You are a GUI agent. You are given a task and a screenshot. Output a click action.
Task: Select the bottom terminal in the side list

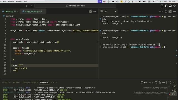click(174, 94)
